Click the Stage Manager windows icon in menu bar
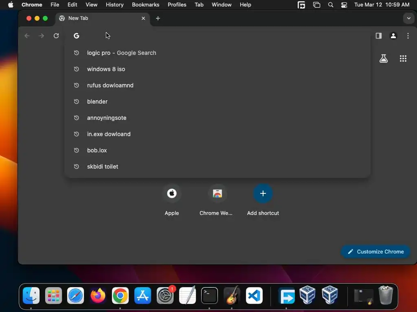The height and width of the screenshot is (312, 417). pos(316,5)
